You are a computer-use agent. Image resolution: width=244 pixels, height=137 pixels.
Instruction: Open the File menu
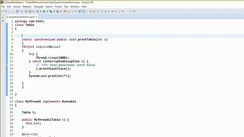tap(3, 7)
